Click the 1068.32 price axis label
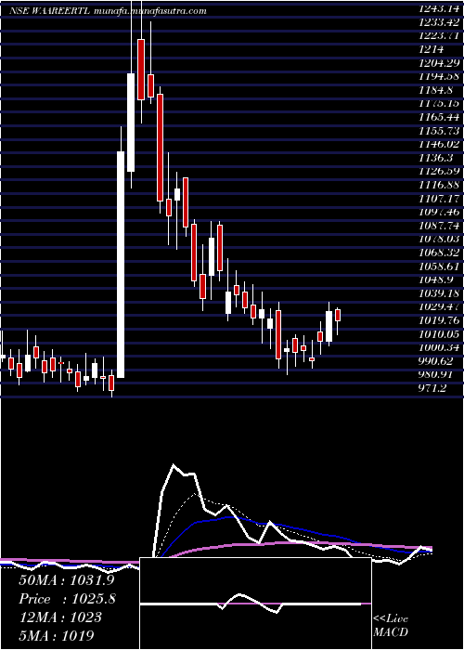 (438, 253)
